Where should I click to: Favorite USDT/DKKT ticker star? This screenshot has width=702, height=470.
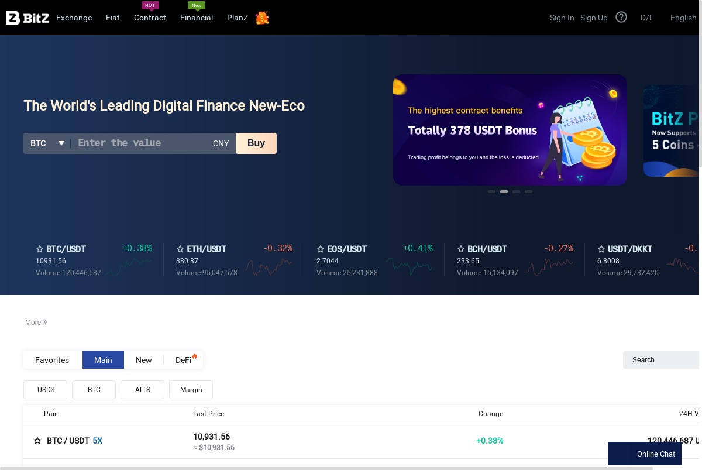point(601,249)
